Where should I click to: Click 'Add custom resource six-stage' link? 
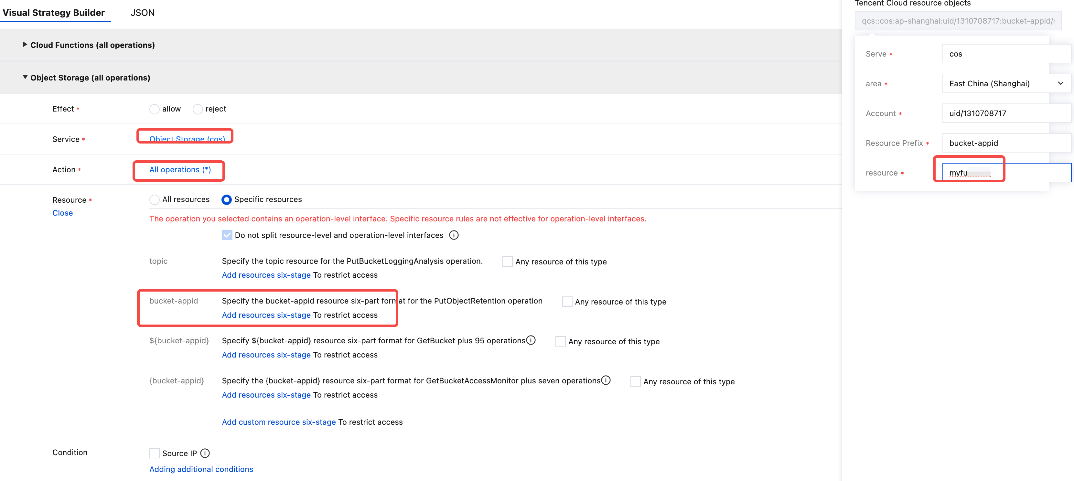278,422
